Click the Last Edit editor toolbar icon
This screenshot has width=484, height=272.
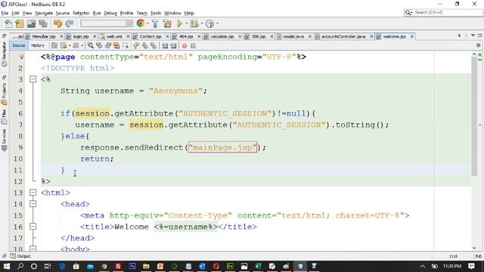click(x=54, y=45)
